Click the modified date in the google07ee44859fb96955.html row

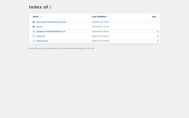[x=100, y=31]
